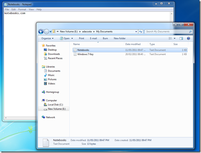The height and width of the screenshot is (153, 201).
Task: Click Date created value in details pane
Action: pos(140,140)
